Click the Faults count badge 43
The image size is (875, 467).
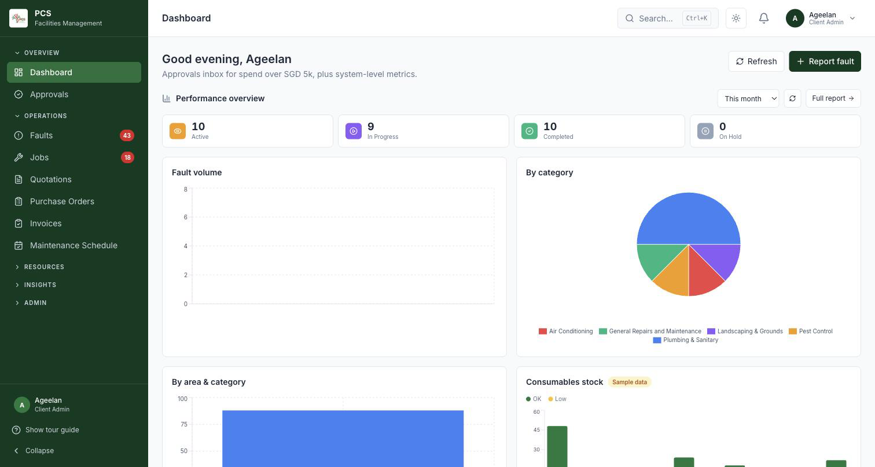(x=127, y=135)
